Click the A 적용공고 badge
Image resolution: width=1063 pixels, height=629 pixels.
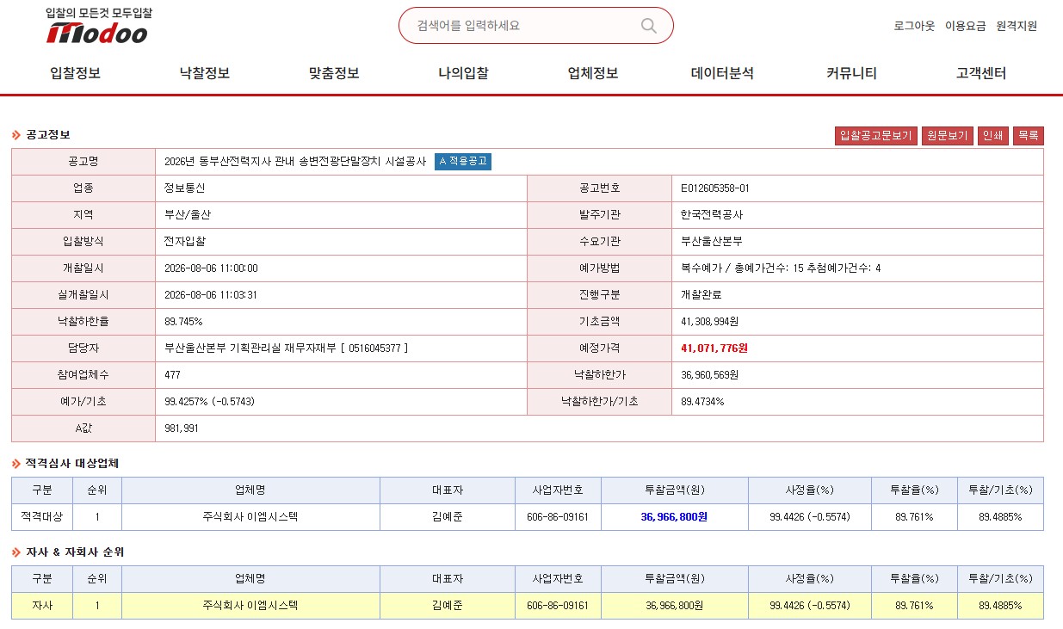click(x=463, y=161)
